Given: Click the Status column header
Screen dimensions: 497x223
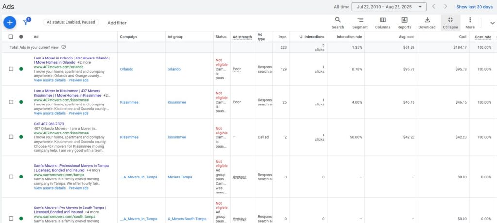Looking at the screenshot, I should 221,37.
